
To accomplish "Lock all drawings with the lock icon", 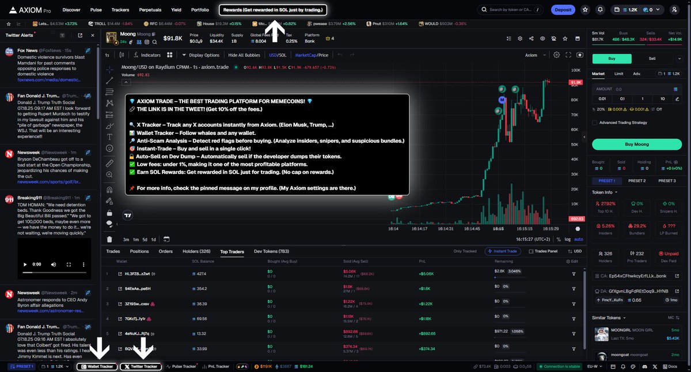I will tap(109, 212).
